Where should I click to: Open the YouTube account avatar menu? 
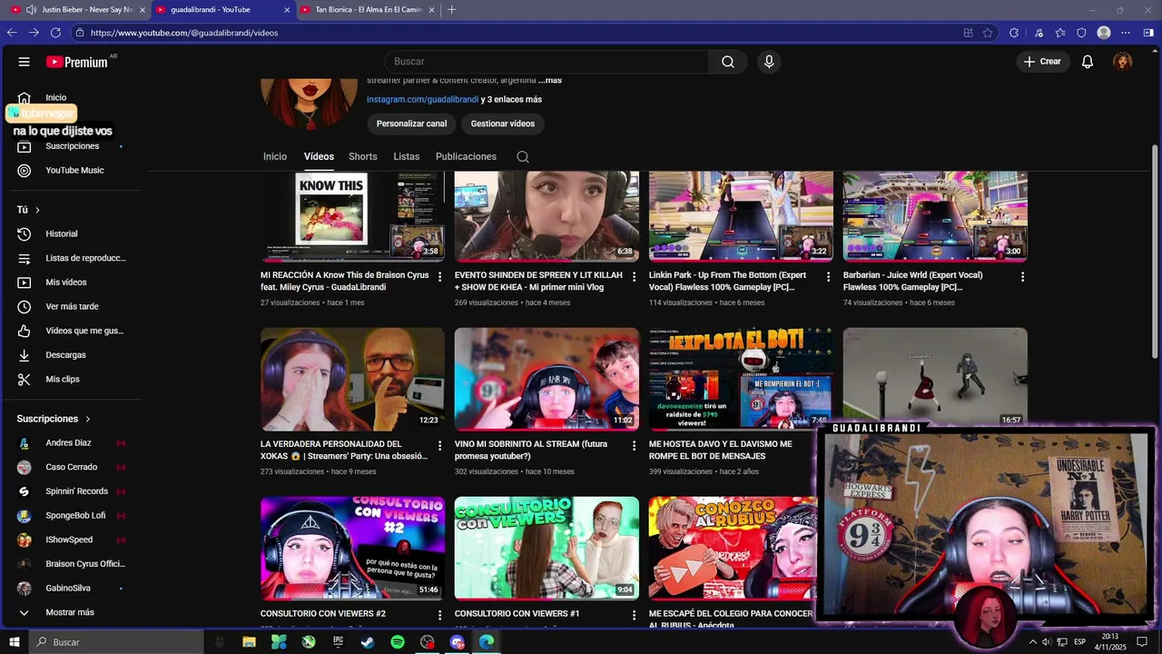point(1123,62)
